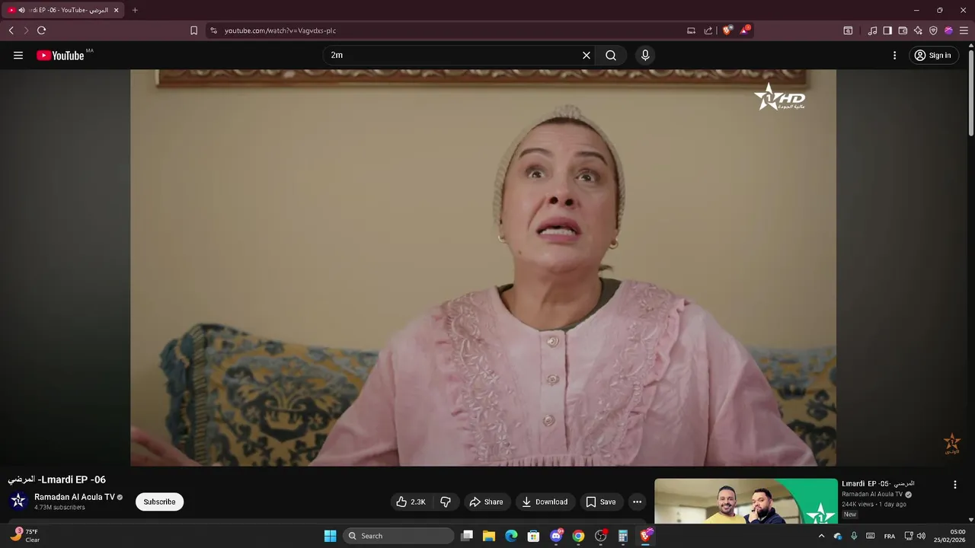
Task: Bookmark this page
Action: coord(193,30)
